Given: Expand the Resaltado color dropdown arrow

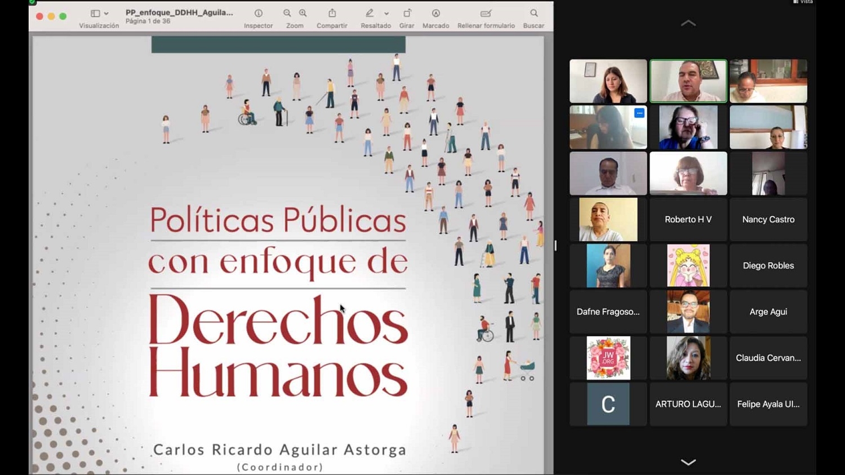Looking at the screenshot, I should [x=386, y=14].
